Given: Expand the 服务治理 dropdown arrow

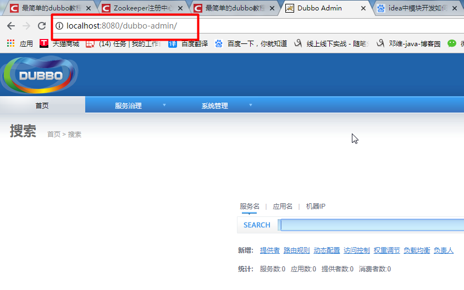Looking at the screenshot, I should tap(164, 105).
